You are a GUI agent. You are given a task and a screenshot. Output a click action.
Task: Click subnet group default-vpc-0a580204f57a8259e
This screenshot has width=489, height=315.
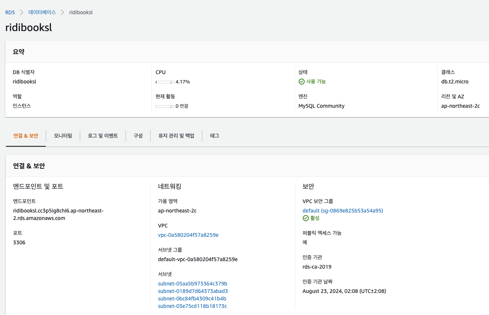click(x=198, y=259)
